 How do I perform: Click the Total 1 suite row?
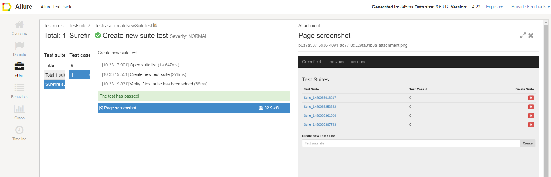tap(54, 75)
